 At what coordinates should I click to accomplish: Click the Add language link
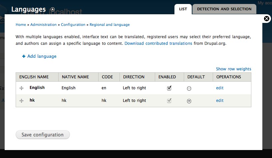click(x=42, y=56)
